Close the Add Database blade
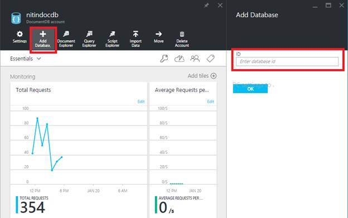The width and height of the screenshot is (348, 218). click(x=341, y=6)
